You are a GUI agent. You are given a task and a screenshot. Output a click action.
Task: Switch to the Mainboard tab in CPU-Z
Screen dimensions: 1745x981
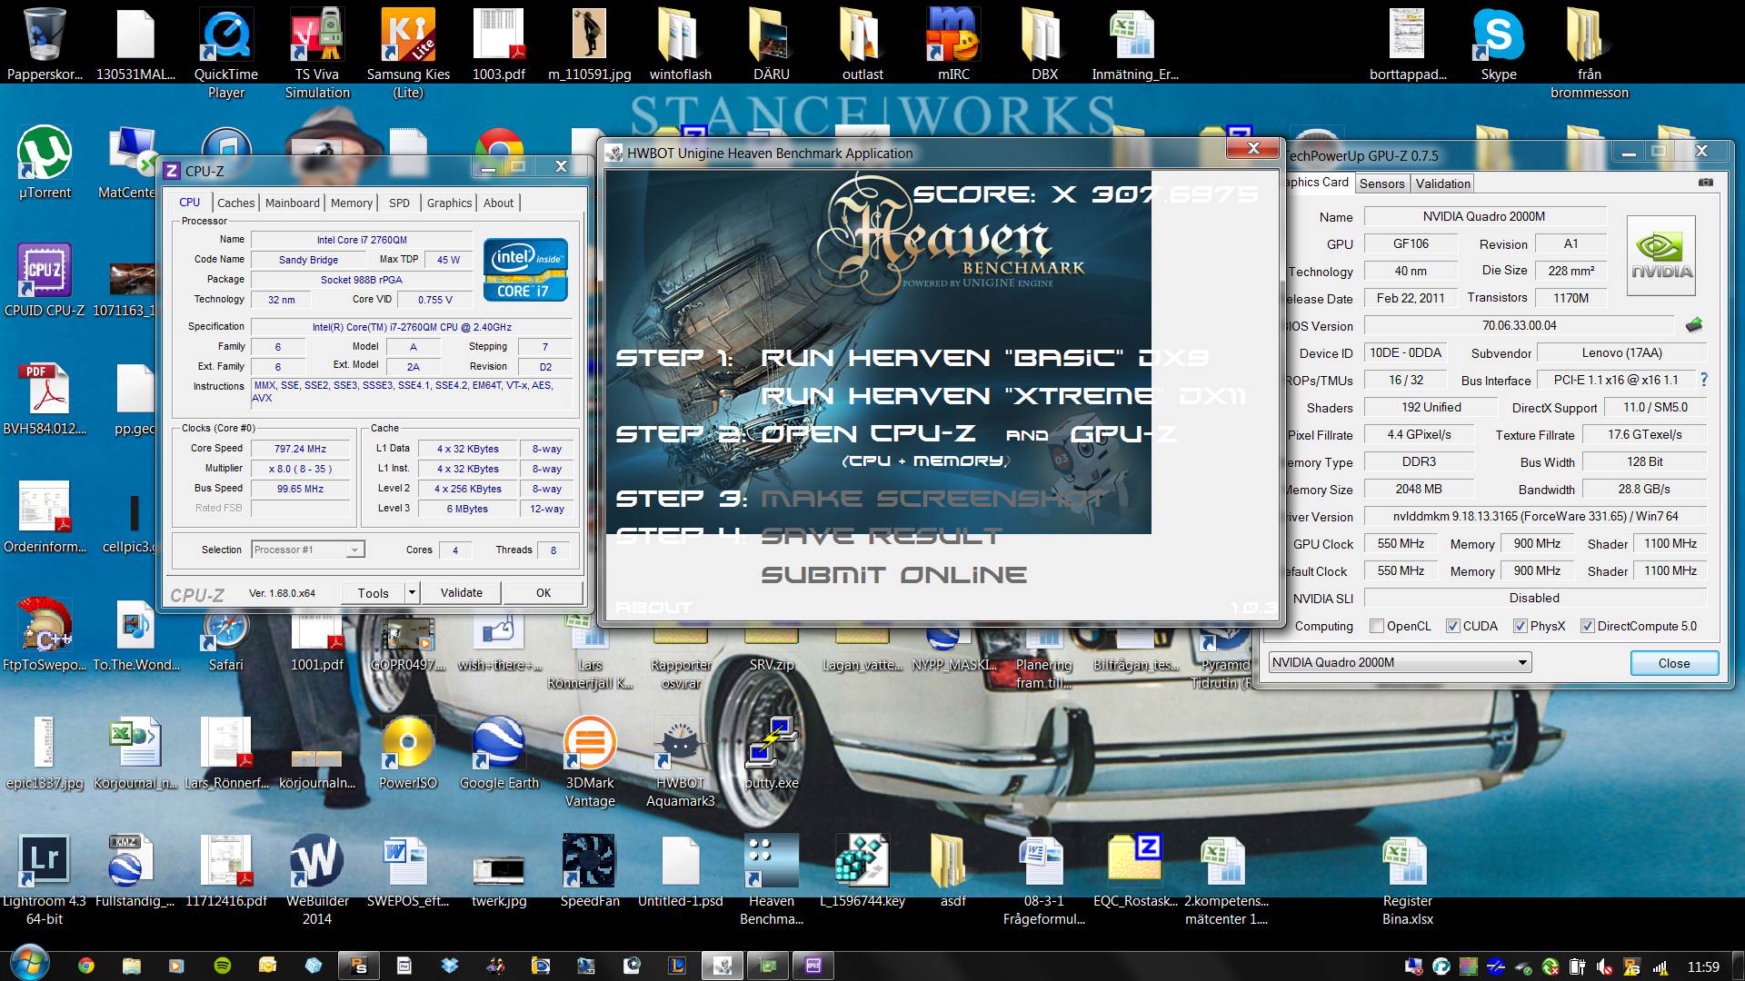[x=293, y=203]
